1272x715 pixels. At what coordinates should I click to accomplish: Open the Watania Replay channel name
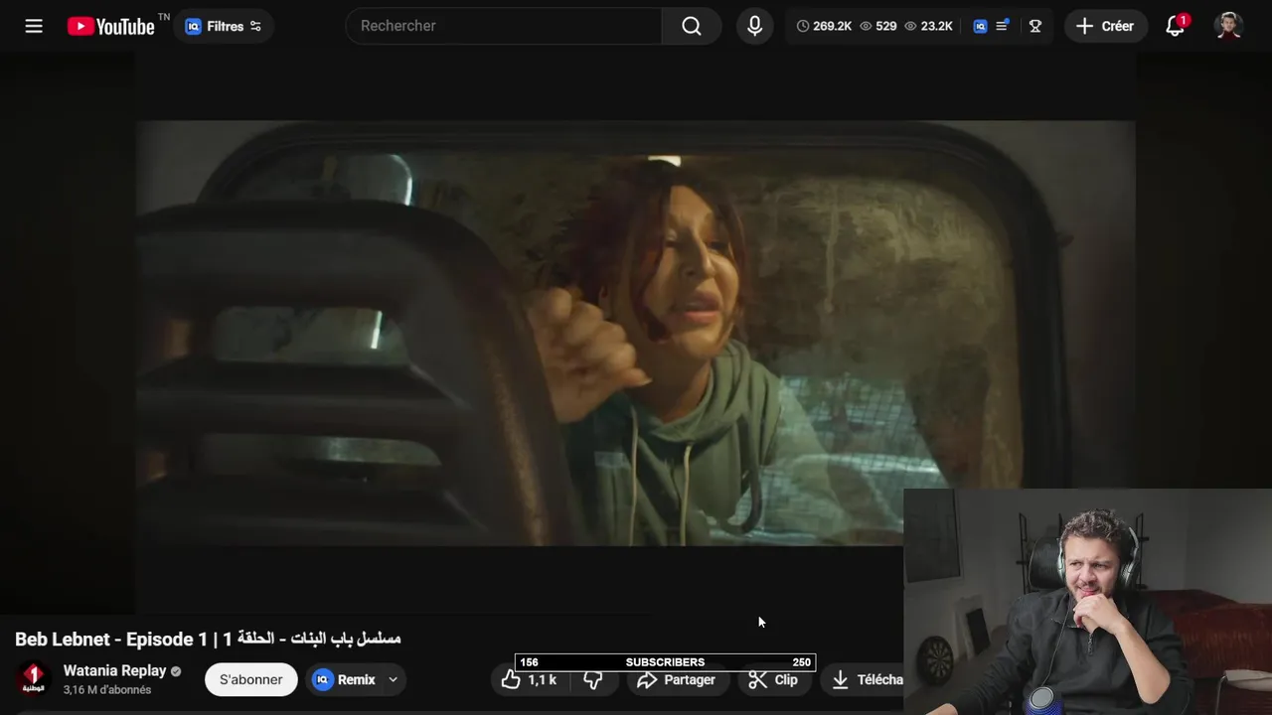pos(115,670)
